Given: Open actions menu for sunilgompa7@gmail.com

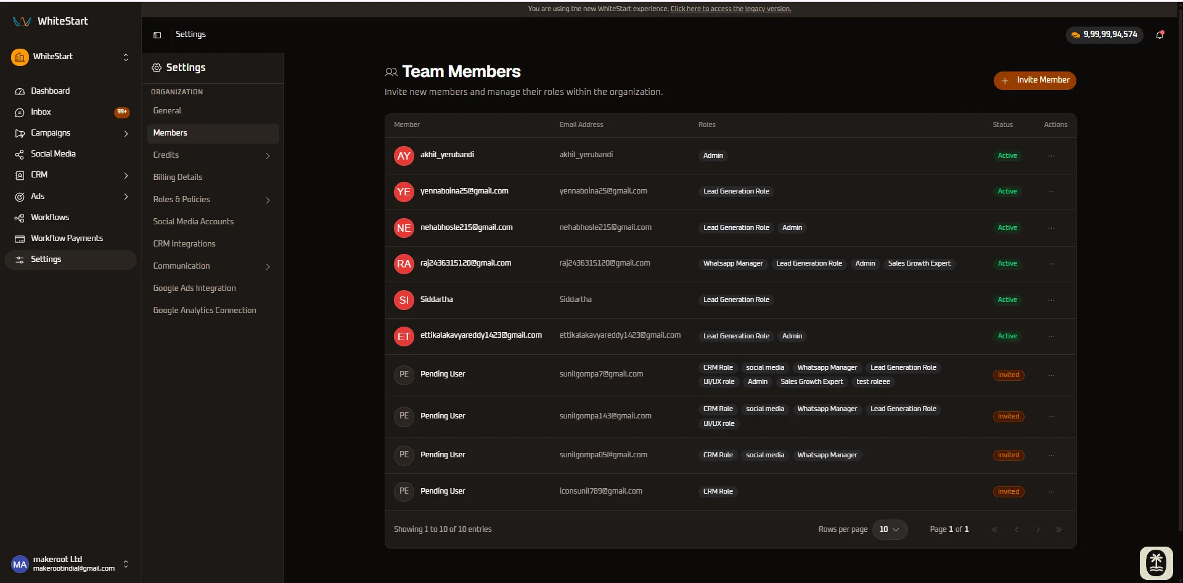Looking at the screenshot, I should click(x=1051, y=375).
